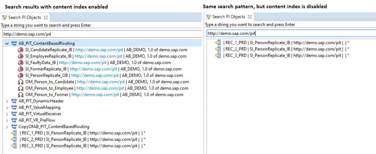
Task: Click the SI_PersonReplicate_OB service interface icon
Action: [x=21, y=75]
